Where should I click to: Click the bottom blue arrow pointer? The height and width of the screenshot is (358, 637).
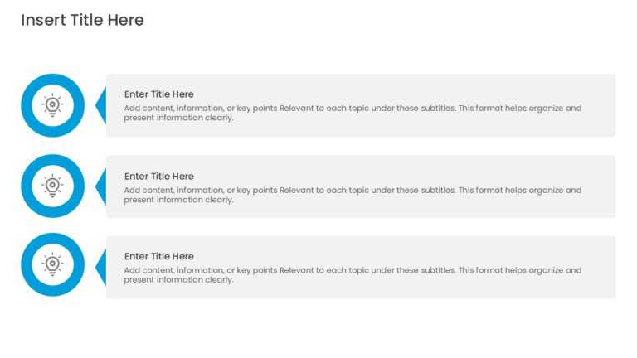pyautogui.click(x=101, y=267)
